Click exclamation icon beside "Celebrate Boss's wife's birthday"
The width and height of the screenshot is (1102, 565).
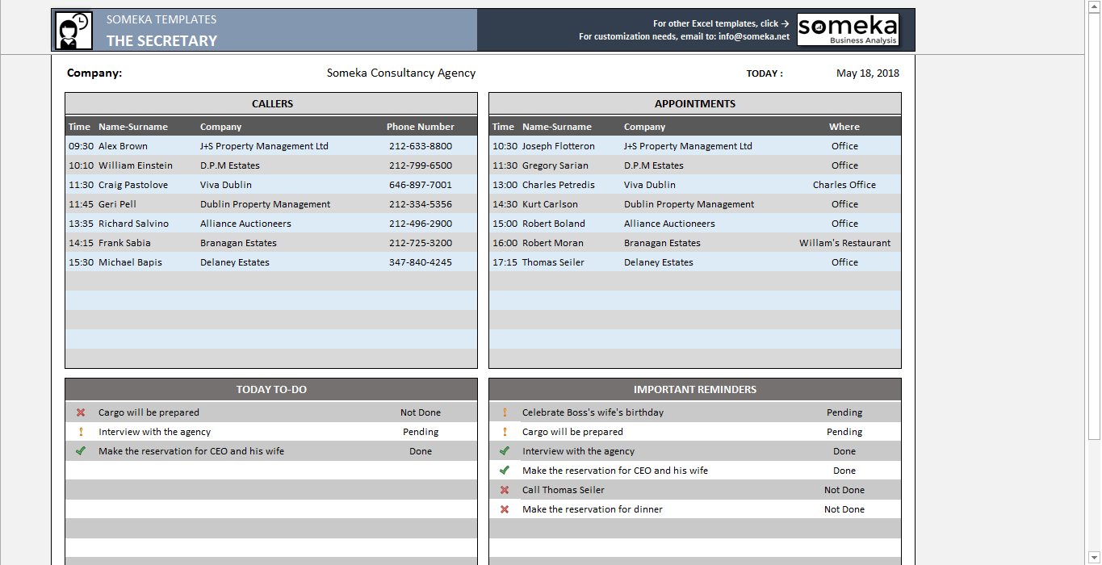(505, 412)
